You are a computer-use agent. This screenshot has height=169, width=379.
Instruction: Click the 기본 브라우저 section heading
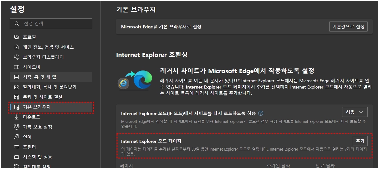tap(136, 10)
